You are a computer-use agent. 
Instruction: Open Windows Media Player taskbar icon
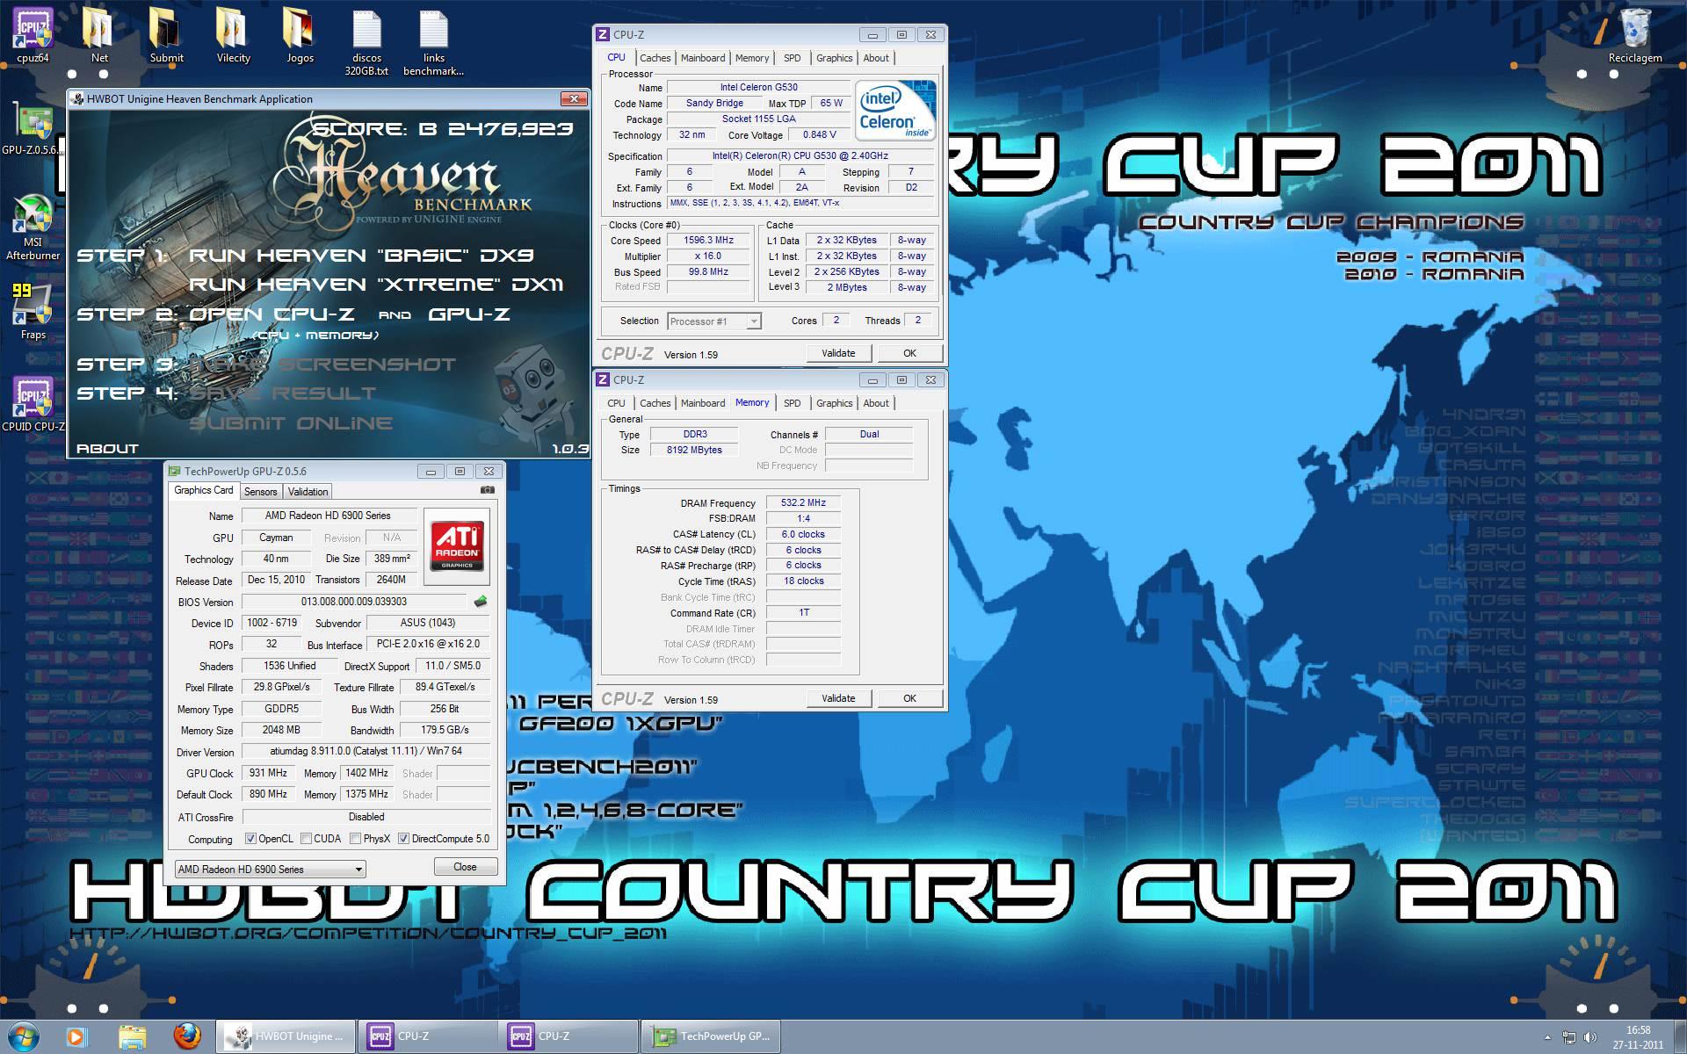(76, 1037)
